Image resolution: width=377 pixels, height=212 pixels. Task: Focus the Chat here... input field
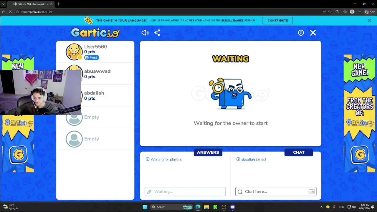(x=276, y=191)
